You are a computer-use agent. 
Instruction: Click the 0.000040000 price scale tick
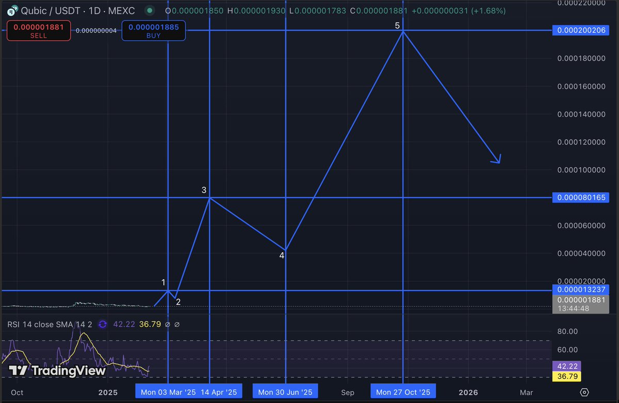point(581,253)
